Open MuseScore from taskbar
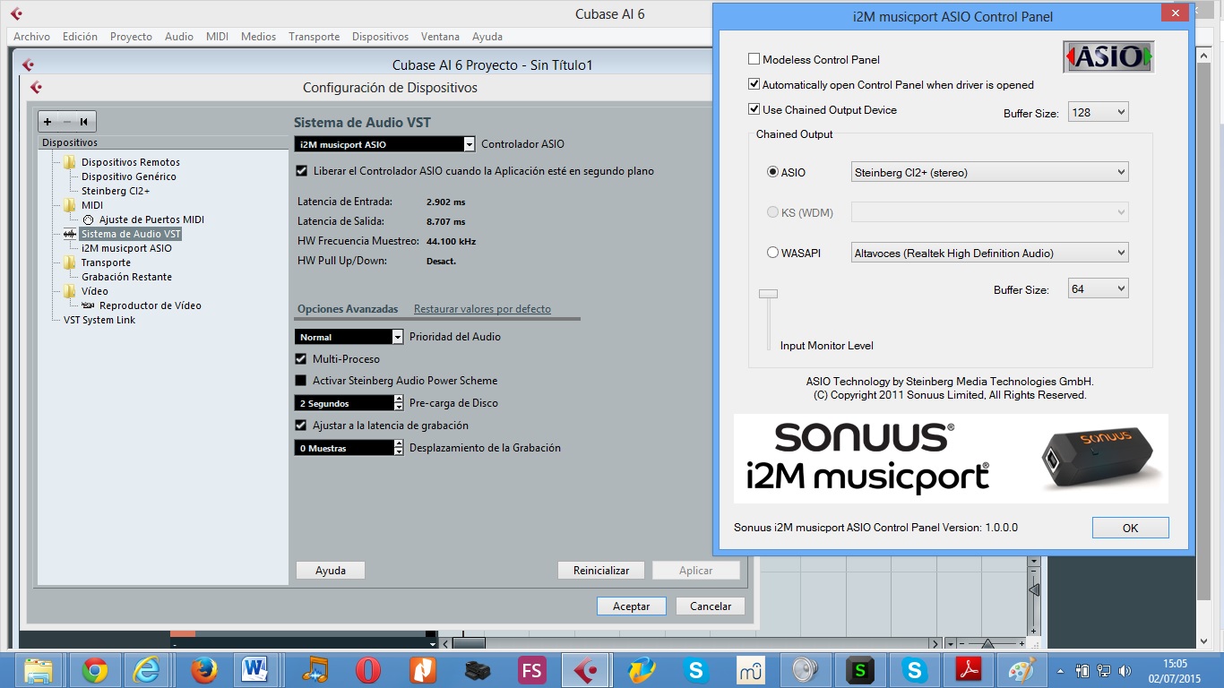Image resolution: width=1224 pixels, height=688 pixels. [750, 670]
